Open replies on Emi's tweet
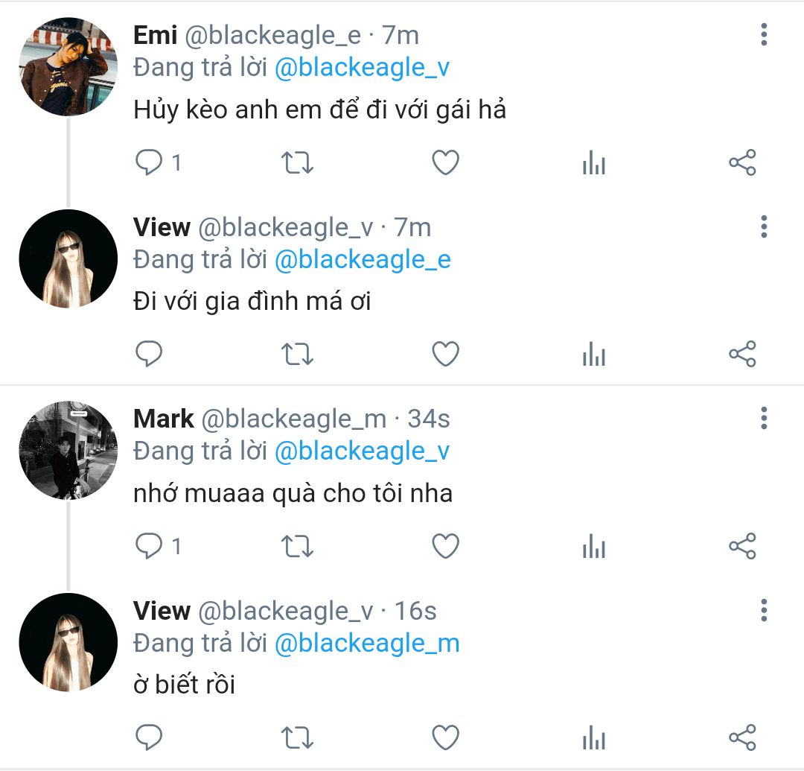 click(150, 162)
